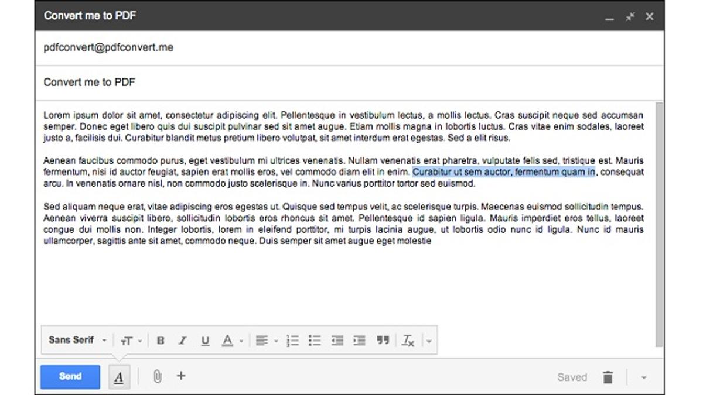The image size is (703, 395).
Task: Decrease the paragraph indent
Action: pyautogui.click(x=337, y=341)
